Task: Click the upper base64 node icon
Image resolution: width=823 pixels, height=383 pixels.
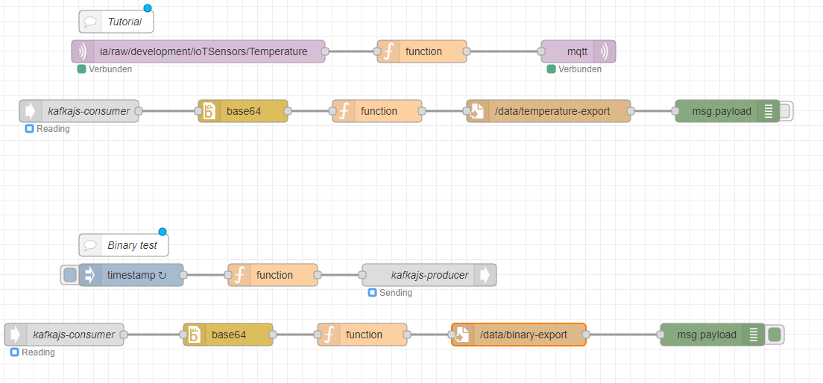Action: [209, 111]
